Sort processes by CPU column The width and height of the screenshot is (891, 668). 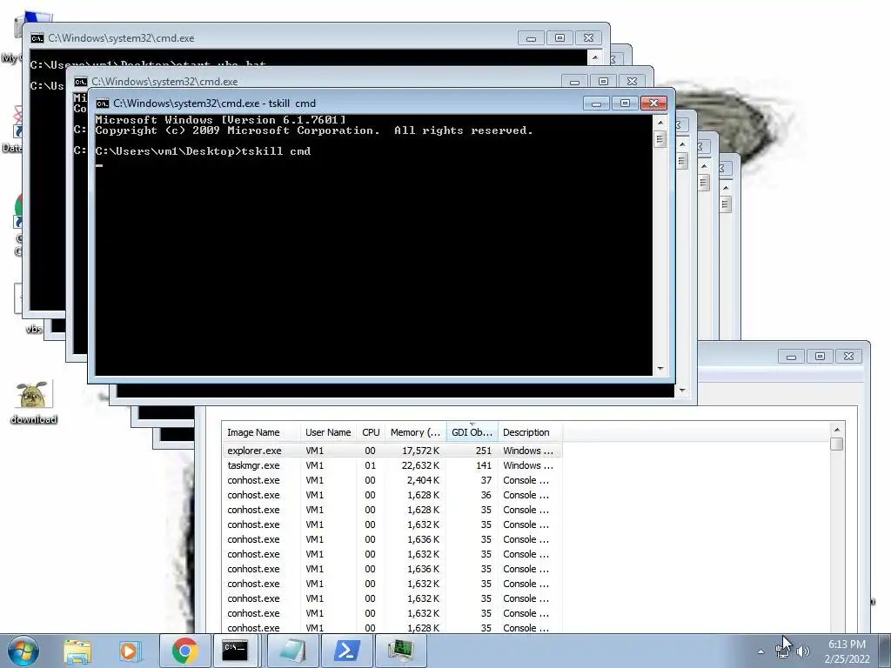(371, 432)
